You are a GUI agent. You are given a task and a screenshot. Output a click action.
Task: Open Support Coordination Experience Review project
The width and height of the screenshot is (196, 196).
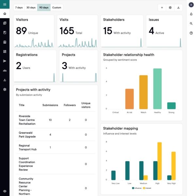pos(27,164)
